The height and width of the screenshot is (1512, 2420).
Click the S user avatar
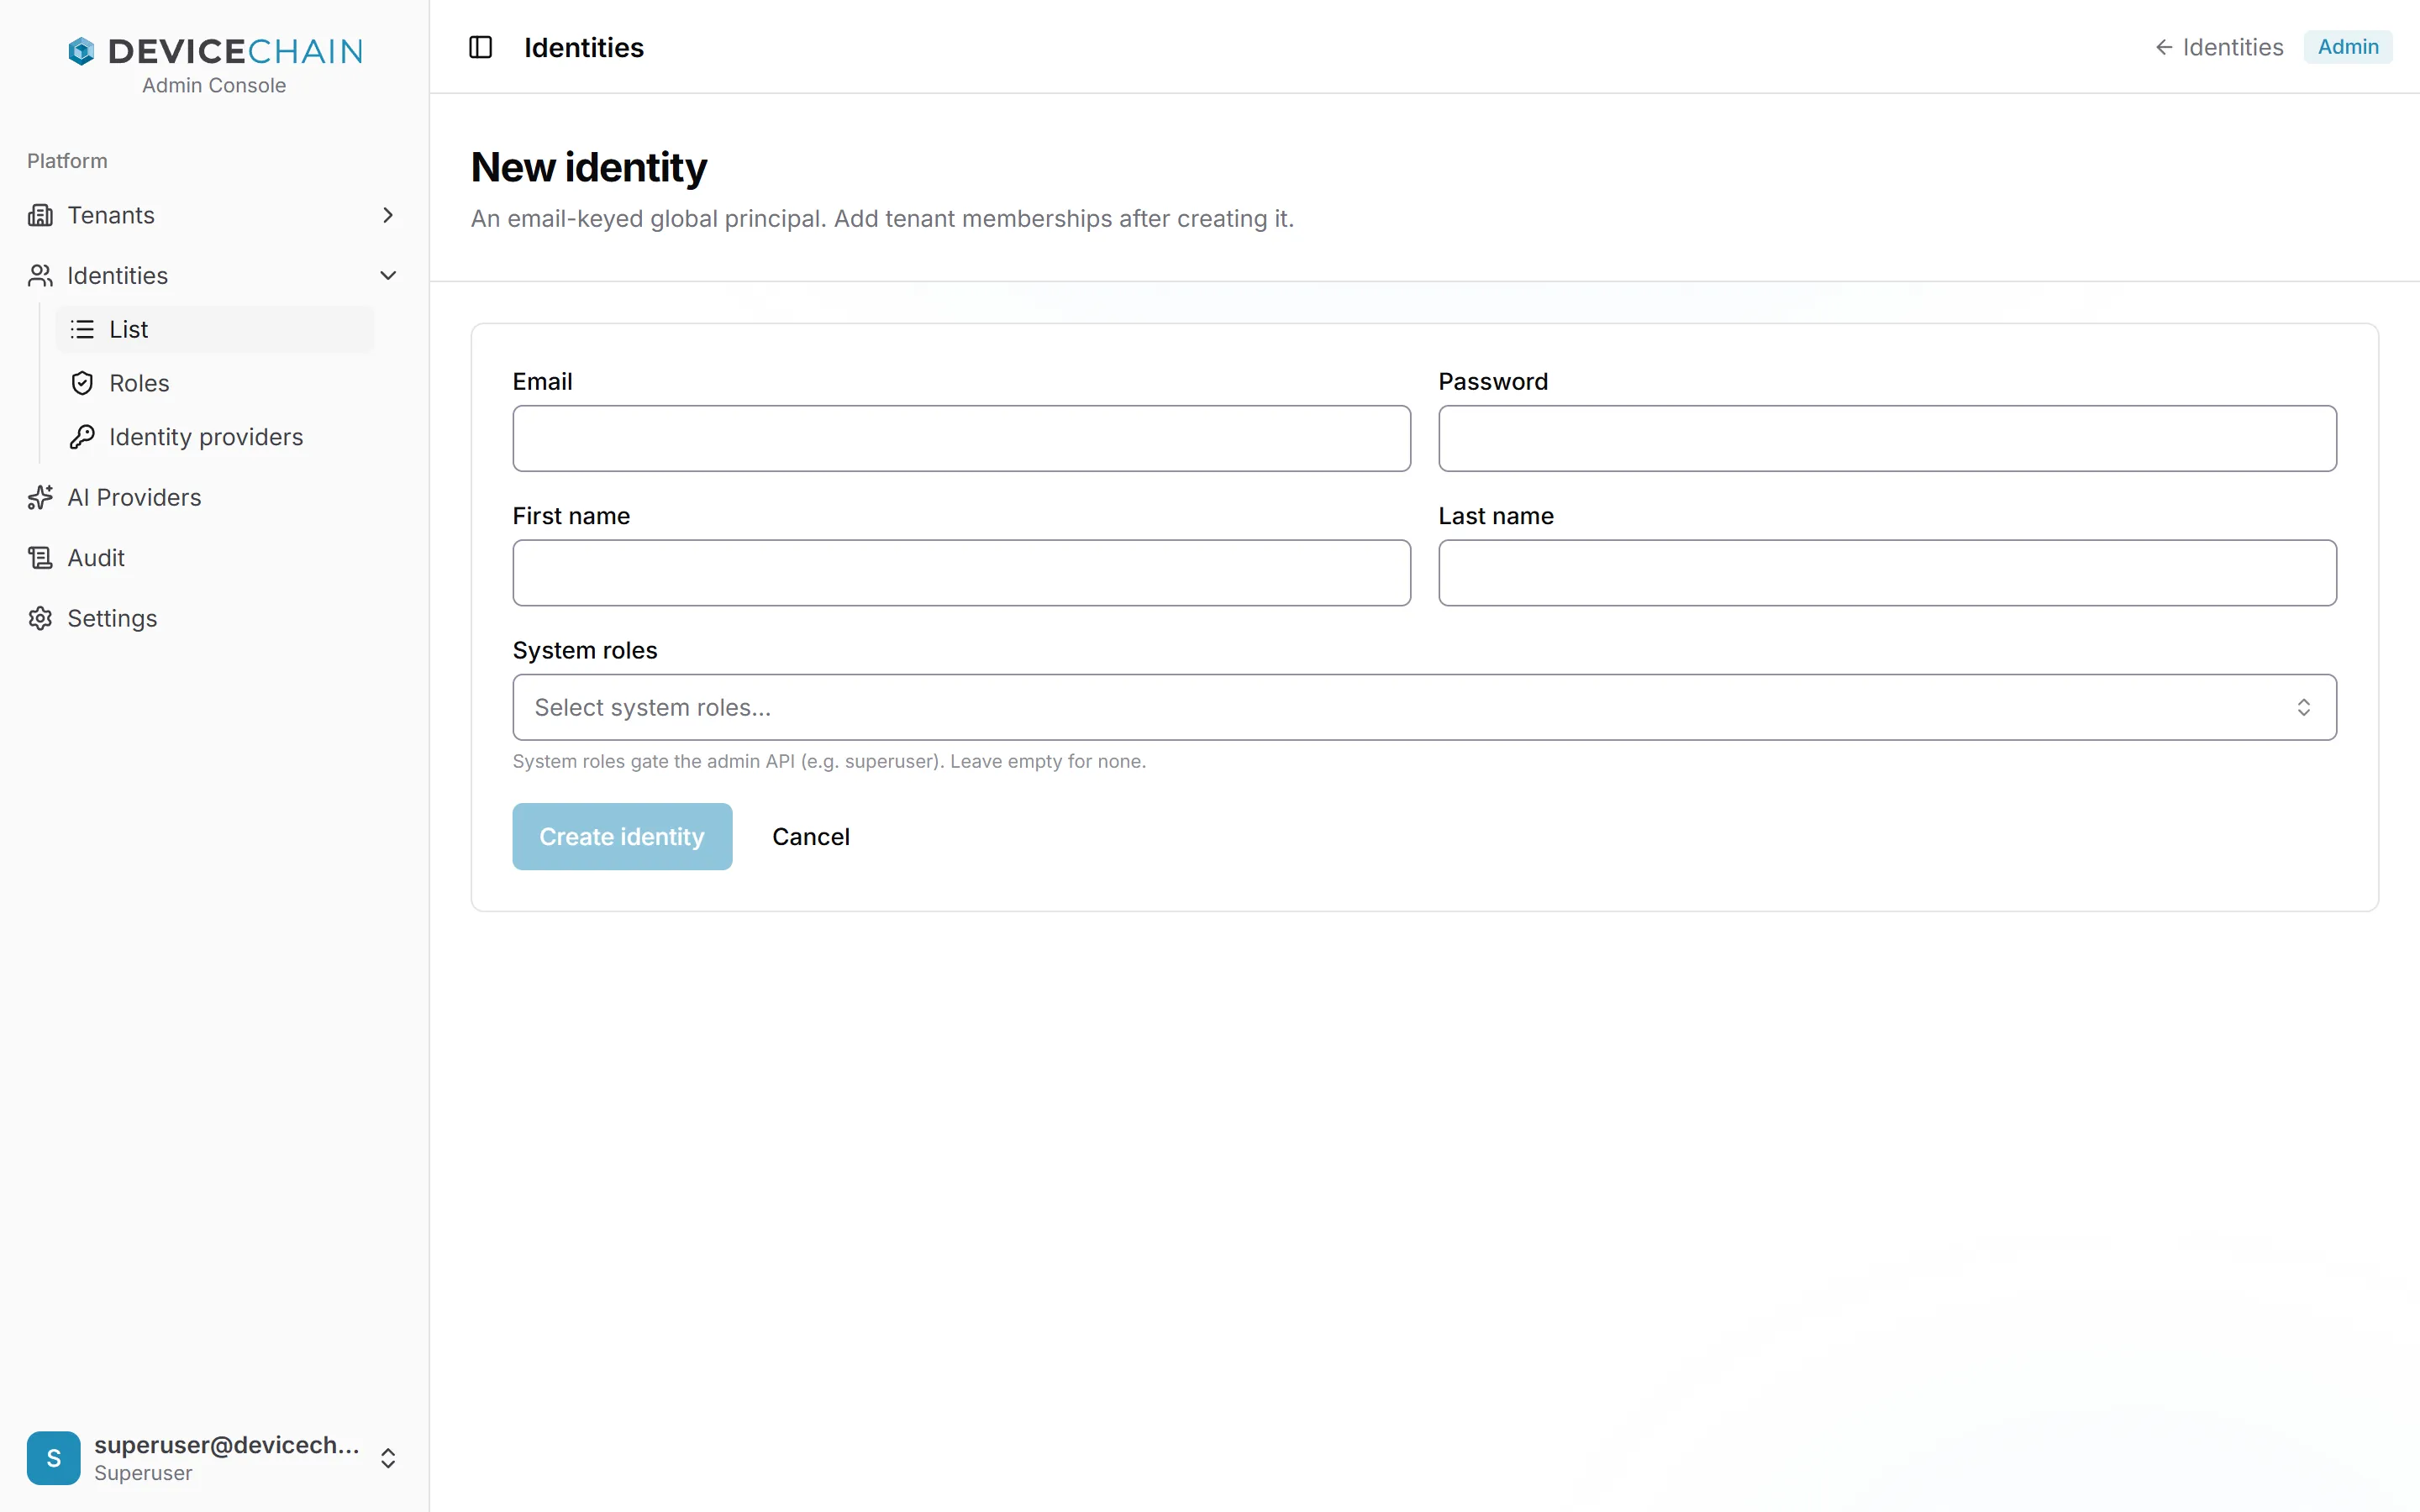click(x=54, y=1458)
